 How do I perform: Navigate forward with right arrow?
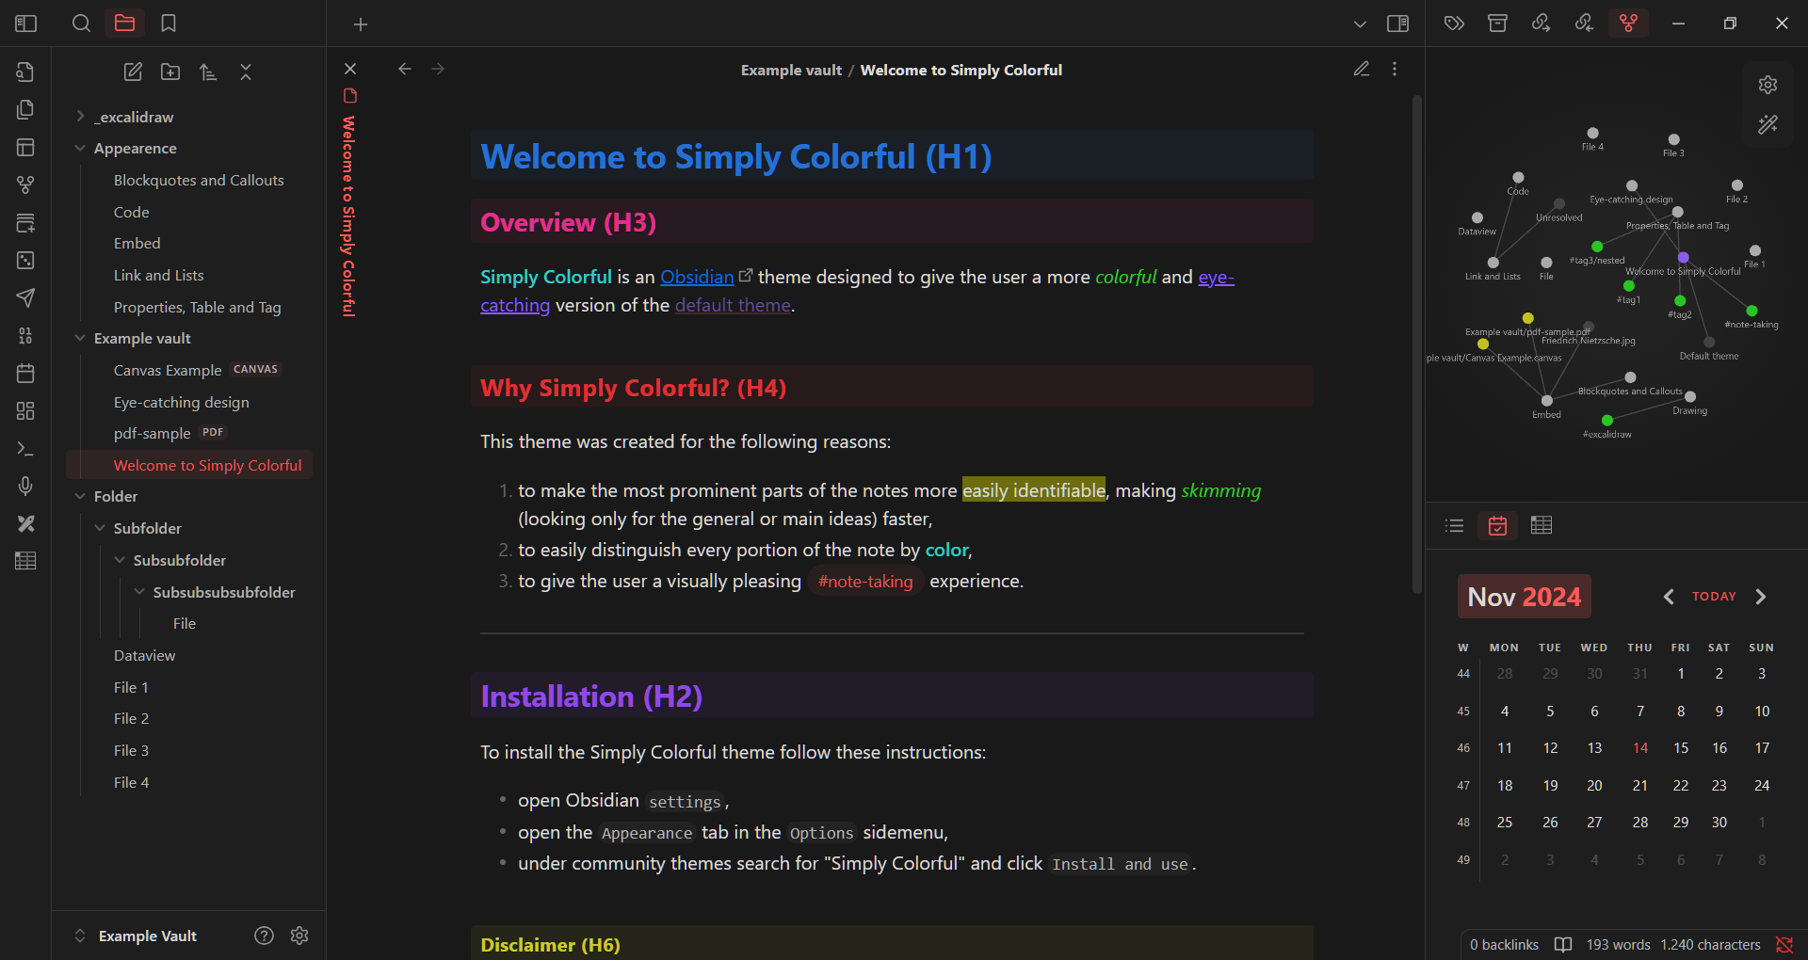click(x=438, y=69)
